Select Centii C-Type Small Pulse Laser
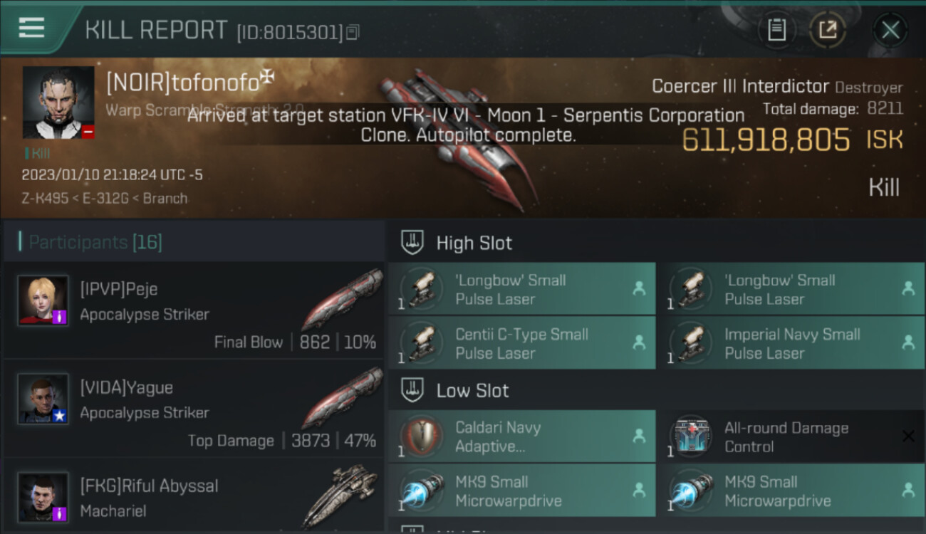The width and height of the screenshot is (926, 534). point(521,343)
